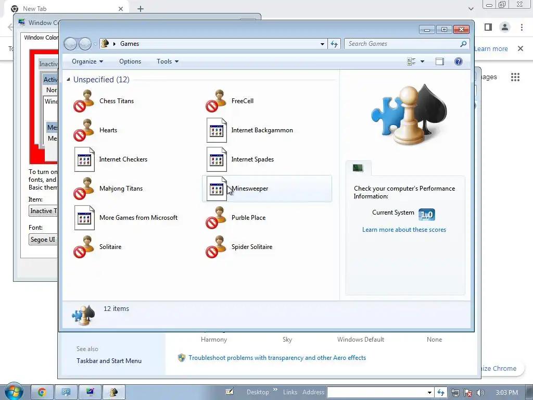Open the Internet Spades icon
This screenshot has height=400, width=533.
click(217, 159)
